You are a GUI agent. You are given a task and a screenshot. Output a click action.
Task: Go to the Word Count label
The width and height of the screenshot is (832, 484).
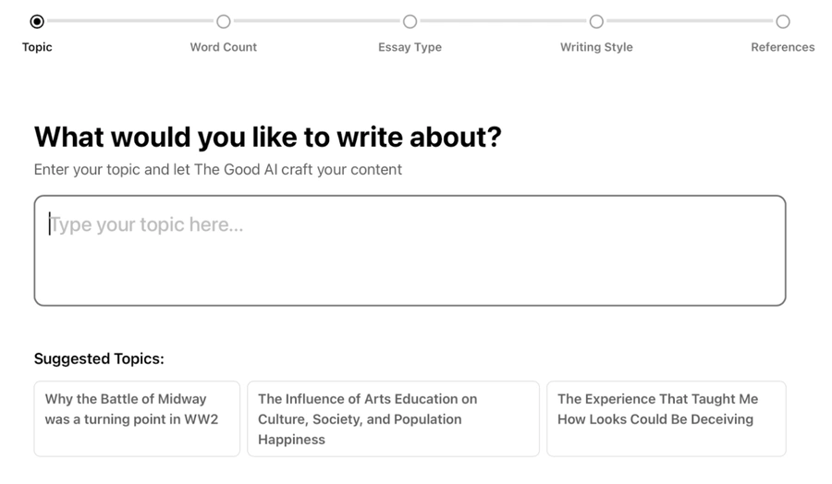(x=224, y=47)
